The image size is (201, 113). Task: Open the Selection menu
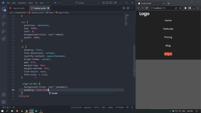[22, 3]
